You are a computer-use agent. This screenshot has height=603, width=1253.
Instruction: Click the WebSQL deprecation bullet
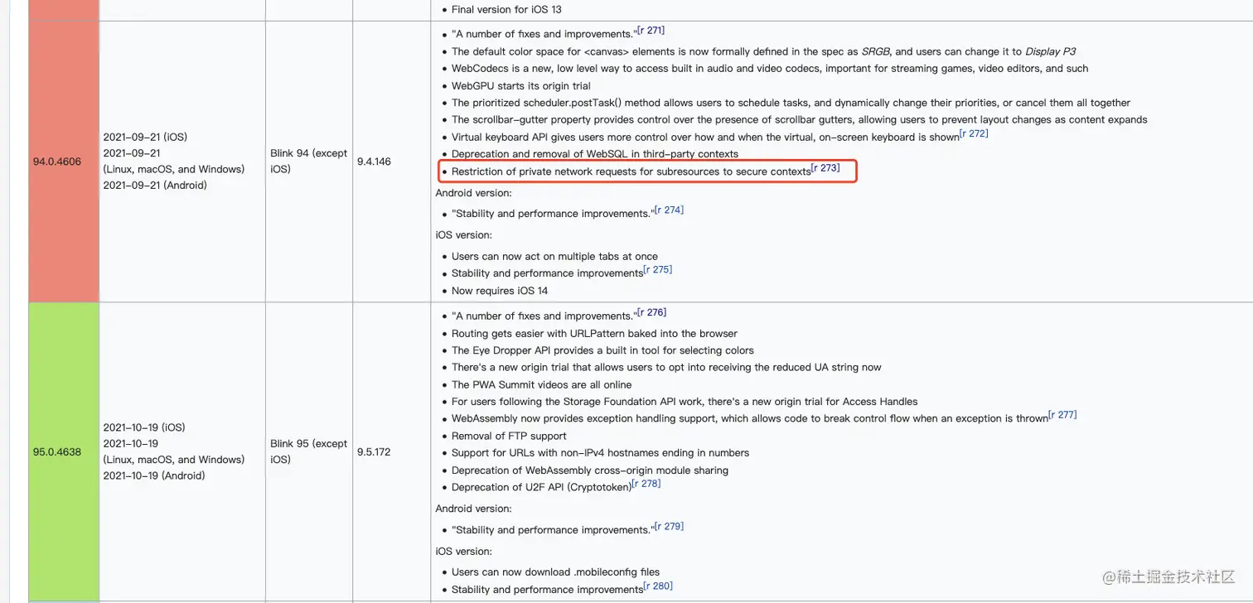[595, 155]
